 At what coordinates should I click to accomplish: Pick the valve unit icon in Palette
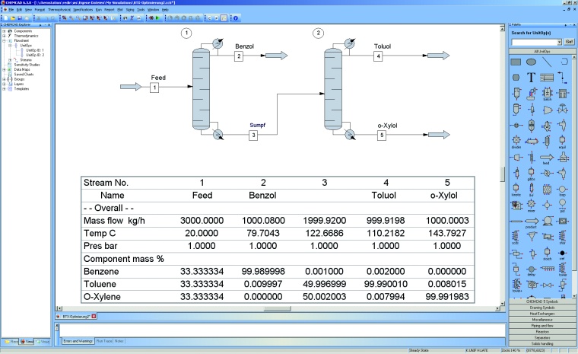(562, 110)
